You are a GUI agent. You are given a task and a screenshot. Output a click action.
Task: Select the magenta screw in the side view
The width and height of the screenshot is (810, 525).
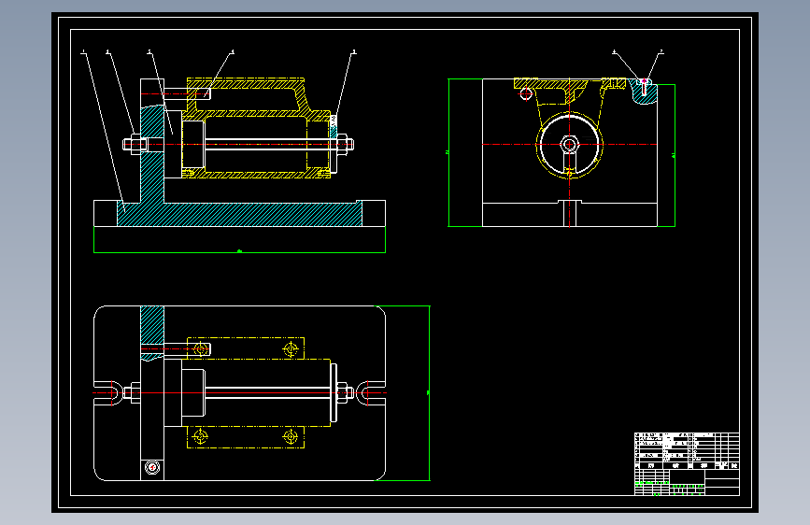click(644, 87)
